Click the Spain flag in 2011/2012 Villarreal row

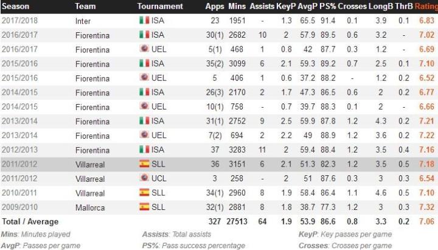pyautogui.click(x=144, y=164)
